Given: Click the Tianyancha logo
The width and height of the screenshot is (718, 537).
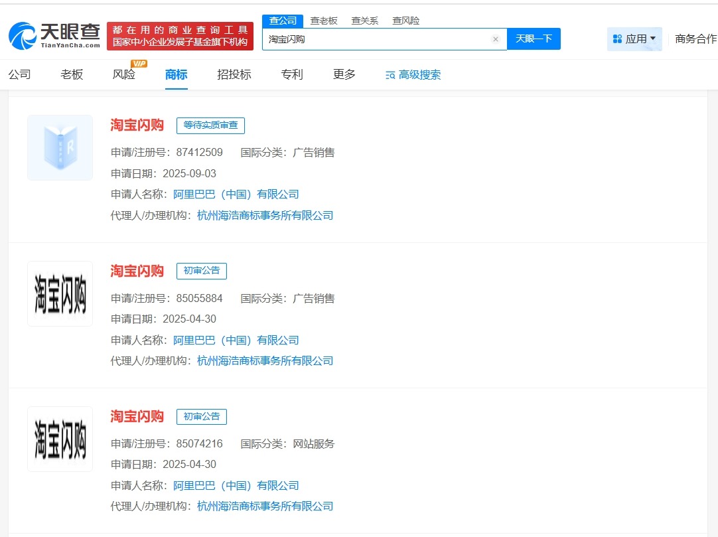Looking at the screenshot, I should click(x=53, y=30).
